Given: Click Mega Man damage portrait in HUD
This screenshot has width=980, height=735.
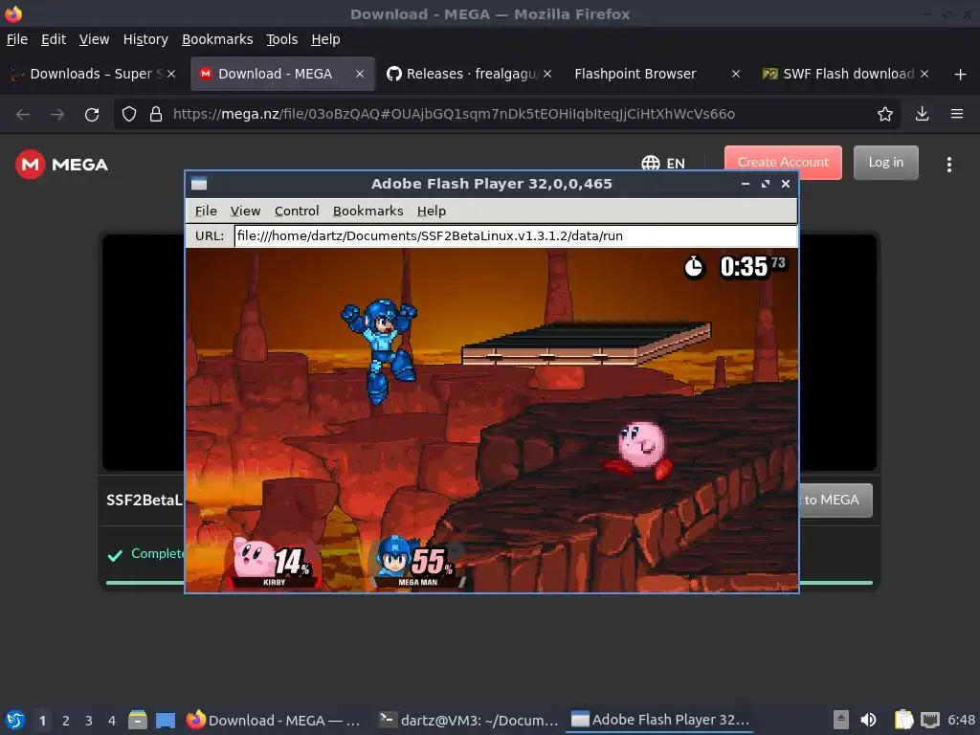Looking at the screenshot, I should coord(419,562).
